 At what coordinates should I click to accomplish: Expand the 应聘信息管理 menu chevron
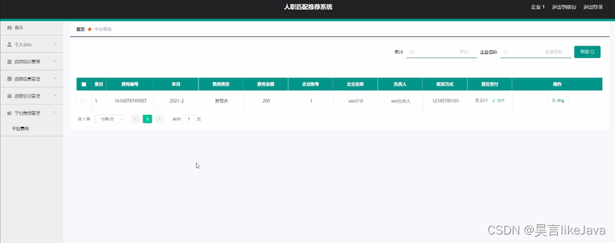[55, 79]
